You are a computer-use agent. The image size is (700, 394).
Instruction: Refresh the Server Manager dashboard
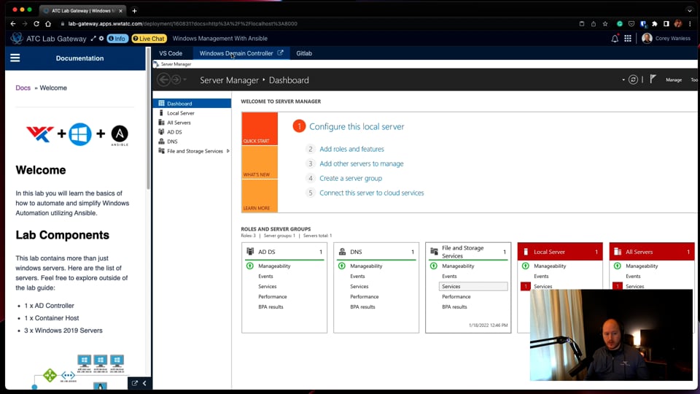click(633, 80)
